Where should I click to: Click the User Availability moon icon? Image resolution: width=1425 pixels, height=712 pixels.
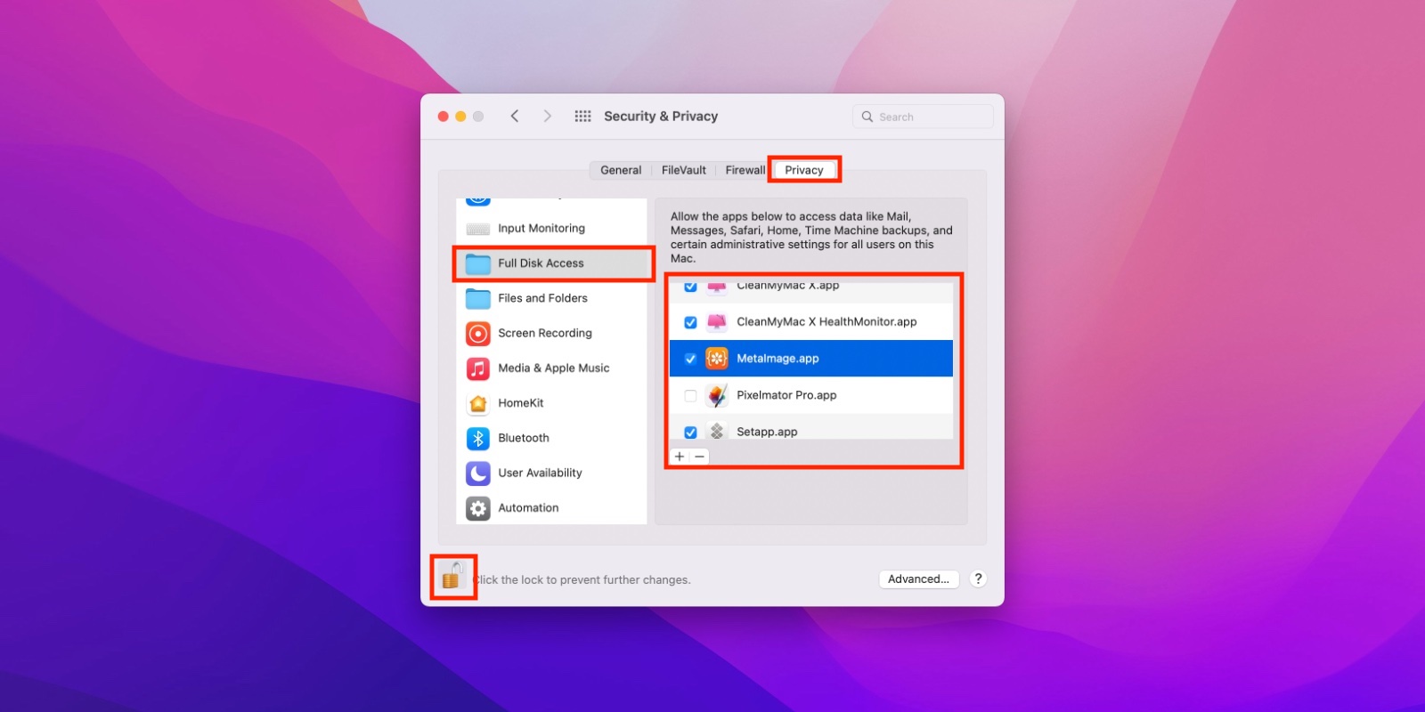[478, 473]
